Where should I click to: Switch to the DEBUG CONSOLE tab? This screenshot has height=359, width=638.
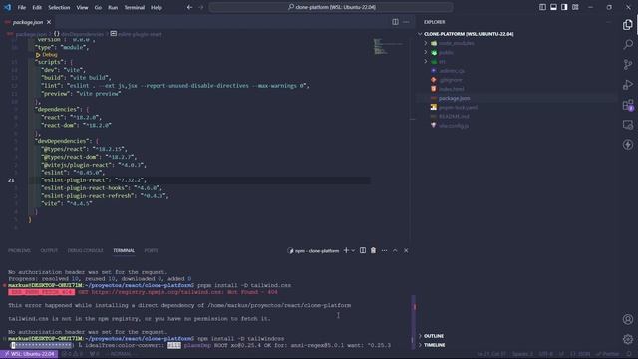pos(85,250)
